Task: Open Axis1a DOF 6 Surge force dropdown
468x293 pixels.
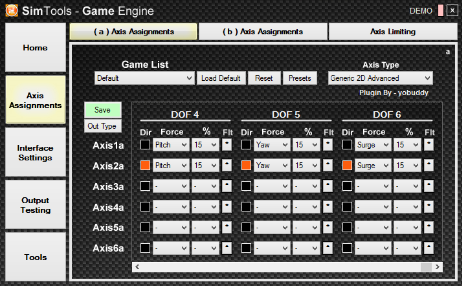Action: (x=373, y=145)
